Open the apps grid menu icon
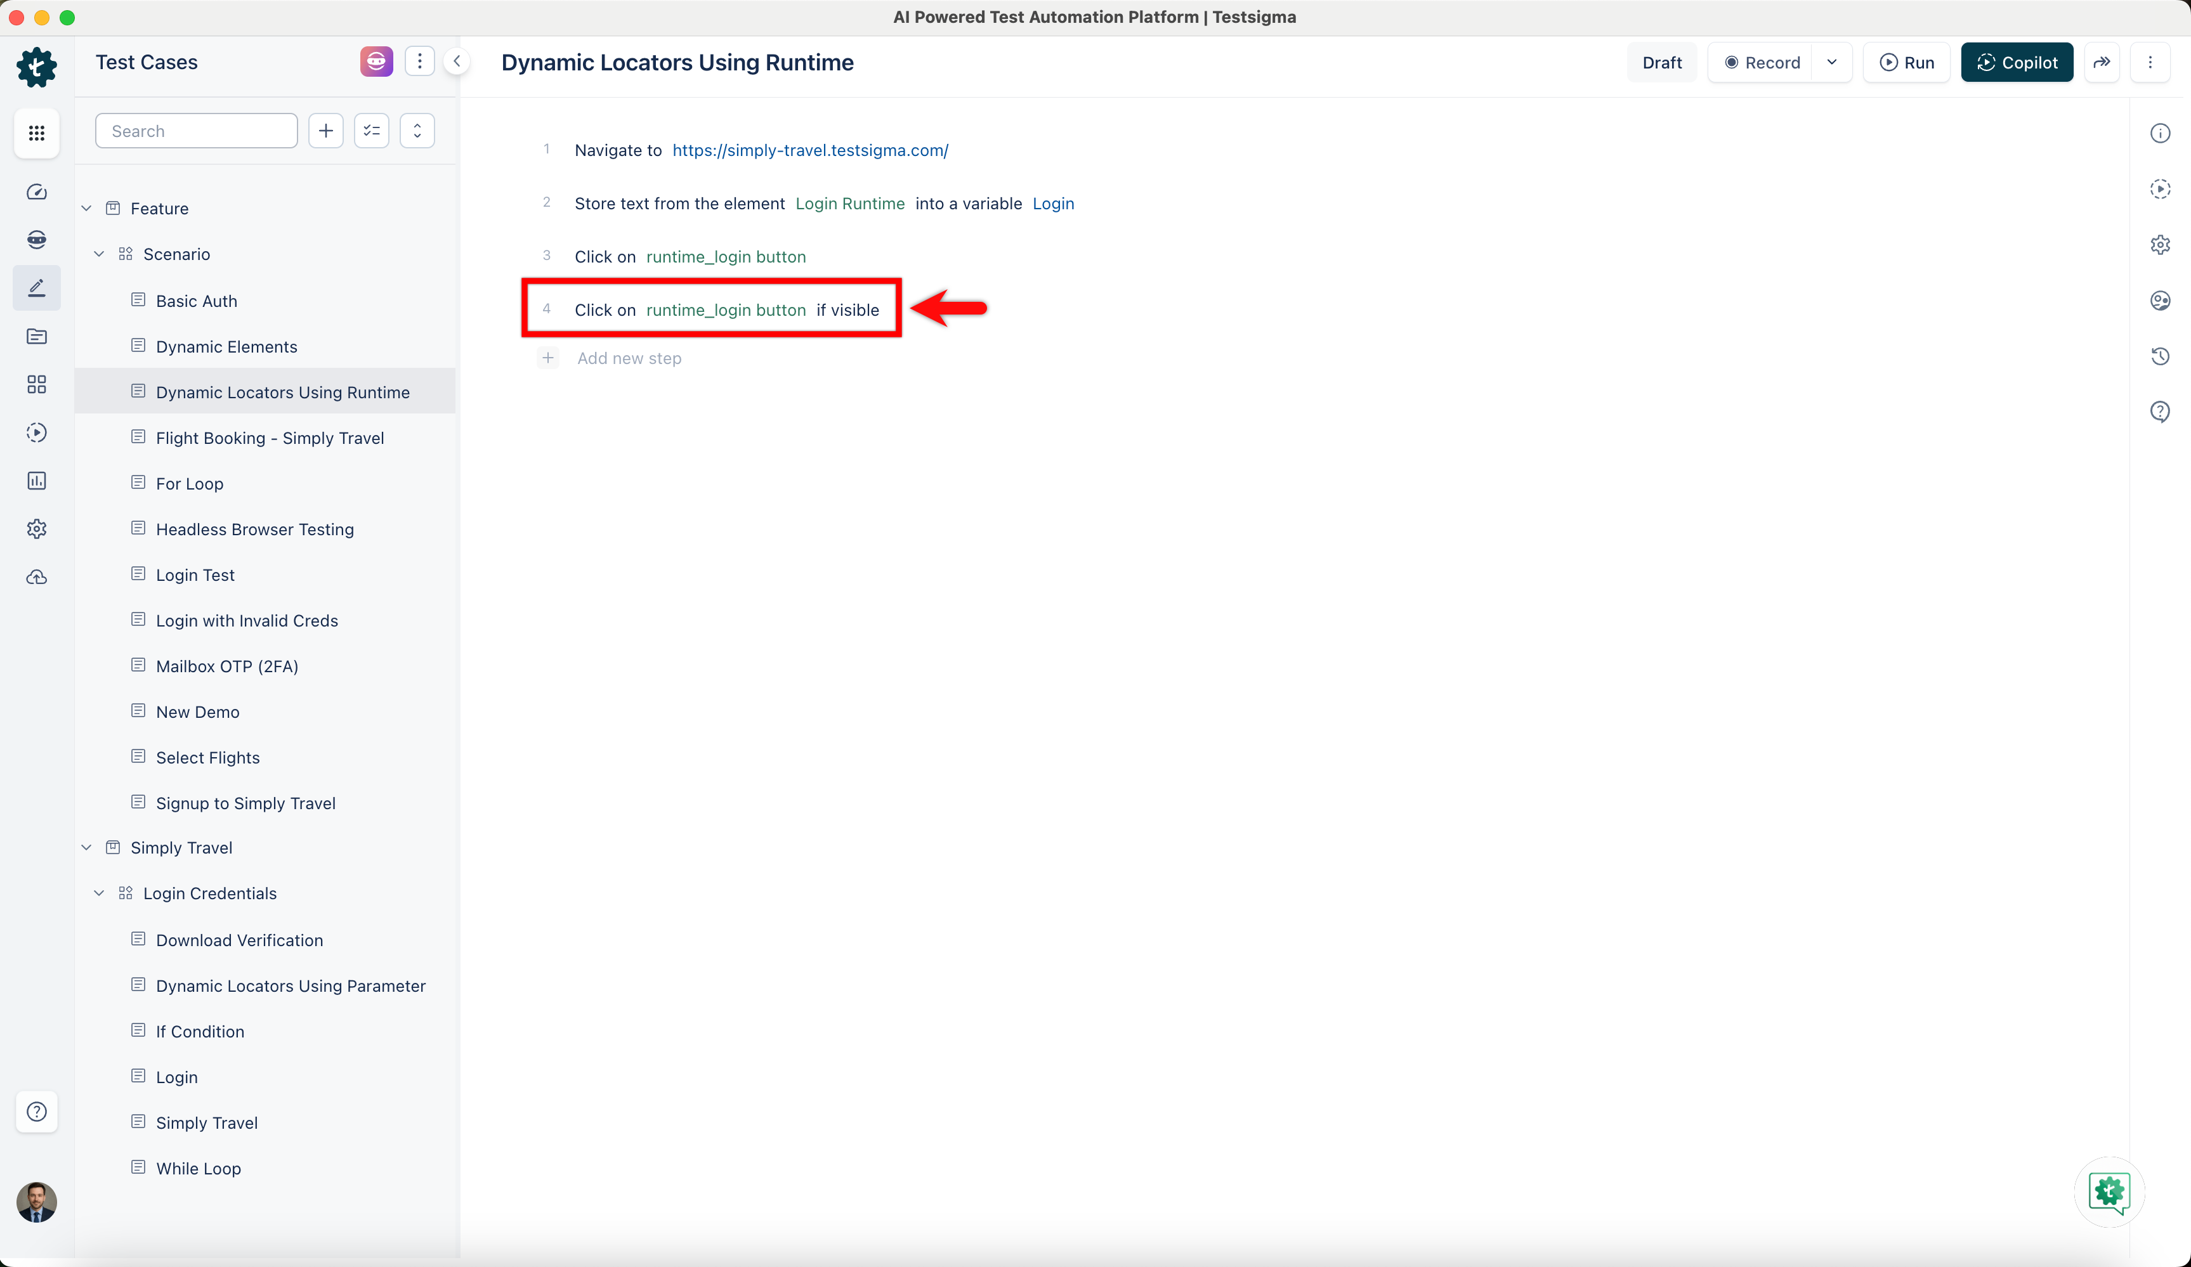The height and width of the screenshot is (1267, 2191). pyautogui.click(x=37, y=133)
